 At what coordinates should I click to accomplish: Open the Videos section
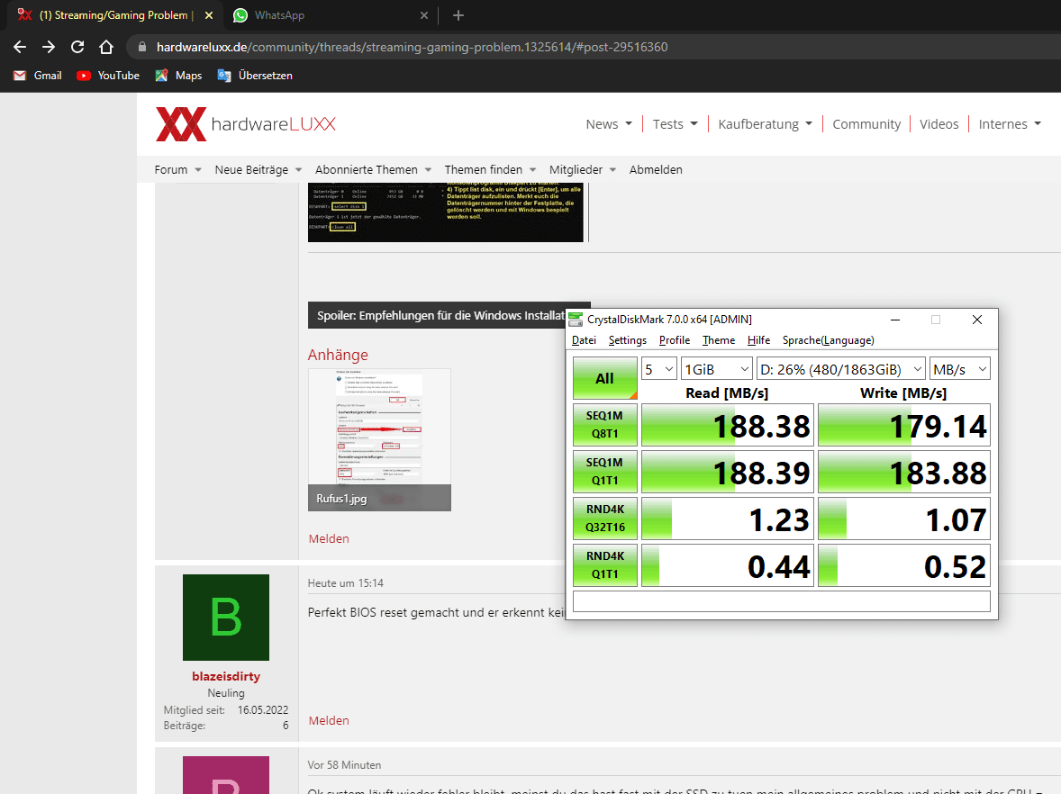point(939,123)
